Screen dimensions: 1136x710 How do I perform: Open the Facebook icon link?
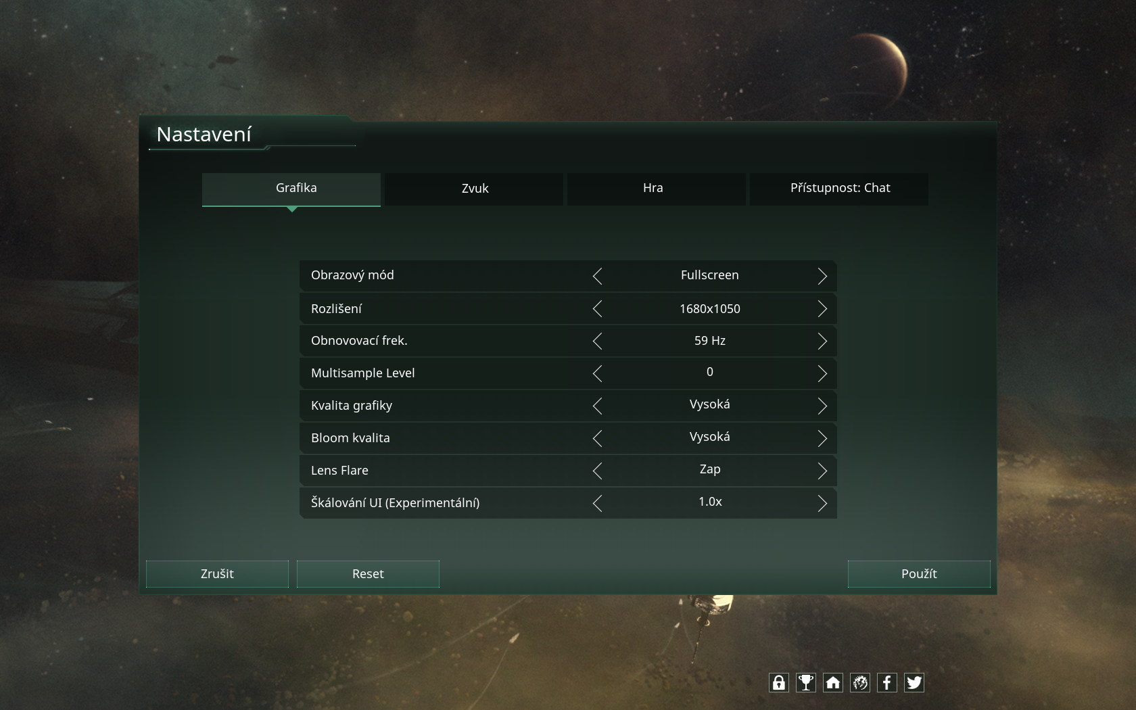pos(887,683)
